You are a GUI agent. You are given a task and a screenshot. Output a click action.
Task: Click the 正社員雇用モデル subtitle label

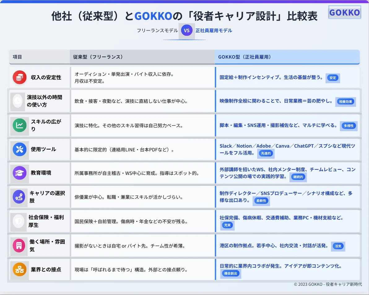(x=214, y=31)
